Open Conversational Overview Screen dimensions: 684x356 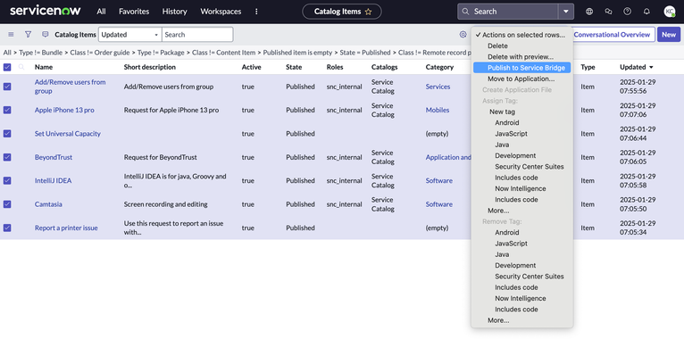click(x=612, y=35)
